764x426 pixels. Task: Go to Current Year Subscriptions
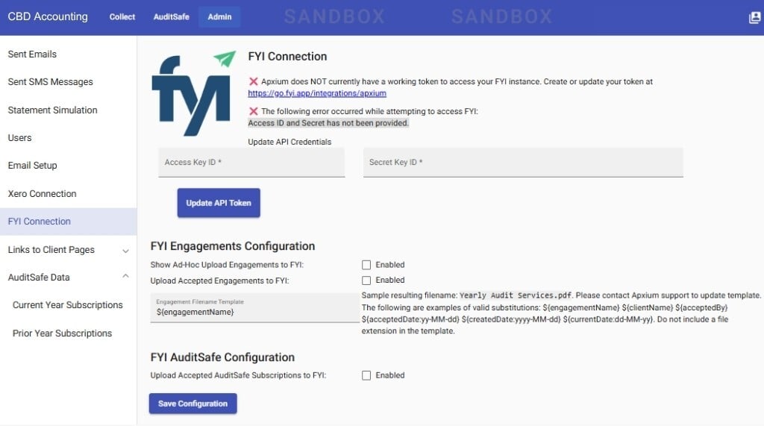point(68,305)
